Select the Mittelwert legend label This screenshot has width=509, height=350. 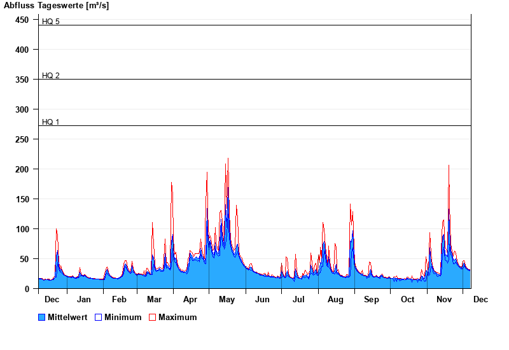68,318
